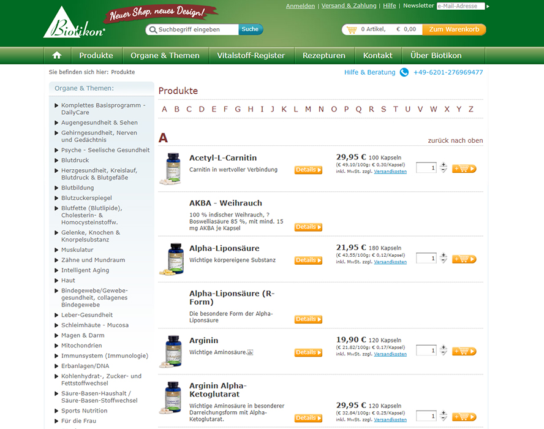
Task: Open the Rezepturen menu
Action: click(324, 56)
